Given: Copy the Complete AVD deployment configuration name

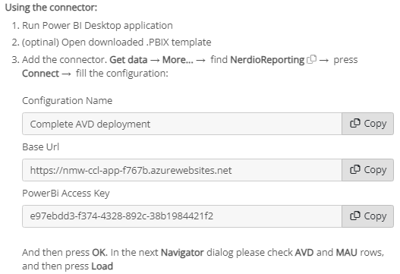Looking at the screenshot, I should (x=367, y=124).
